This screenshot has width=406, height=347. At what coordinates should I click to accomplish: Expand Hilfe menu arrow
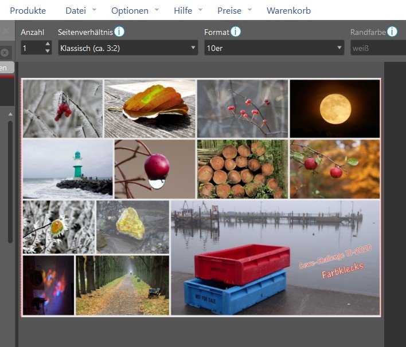tap(200, 10)
